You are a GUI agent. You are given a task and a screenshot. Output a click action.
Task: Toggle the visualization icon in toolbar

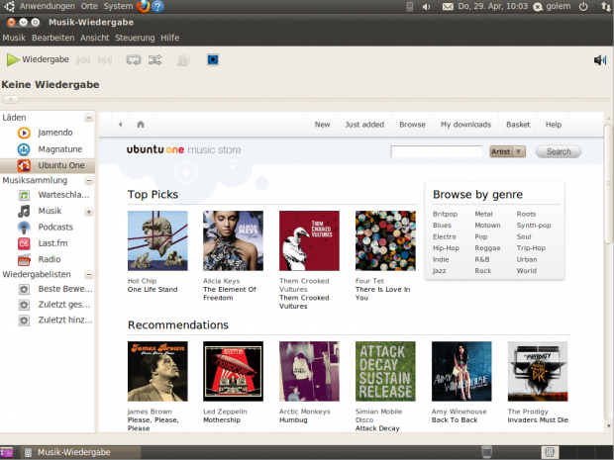click(x=213, y=59)
